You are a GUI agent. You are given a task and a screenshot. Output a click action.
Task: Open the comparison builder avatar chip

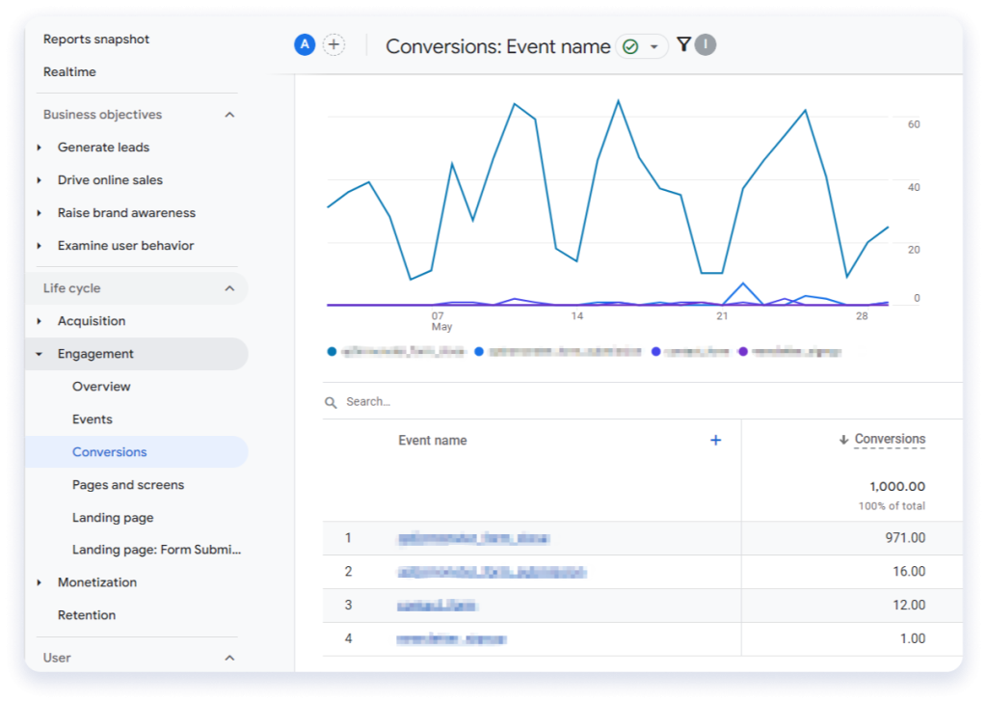[304, 44]
